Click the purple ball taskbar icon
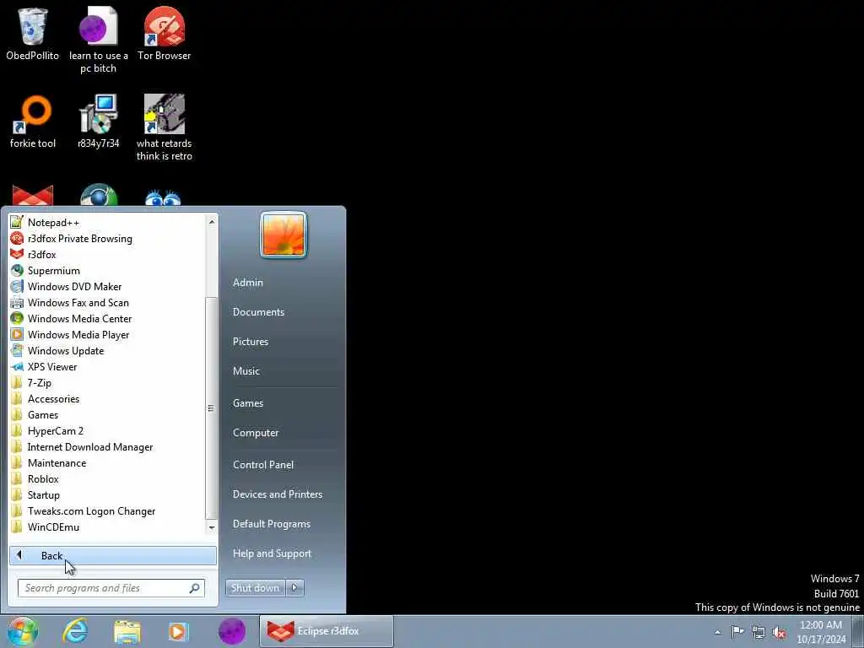 (x=232, y=631)
